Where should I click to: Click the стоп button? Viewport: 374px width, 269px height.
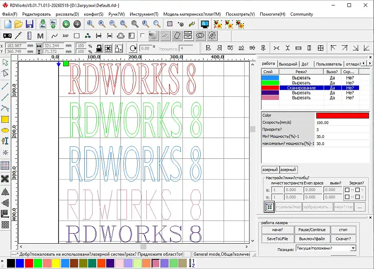343,230
